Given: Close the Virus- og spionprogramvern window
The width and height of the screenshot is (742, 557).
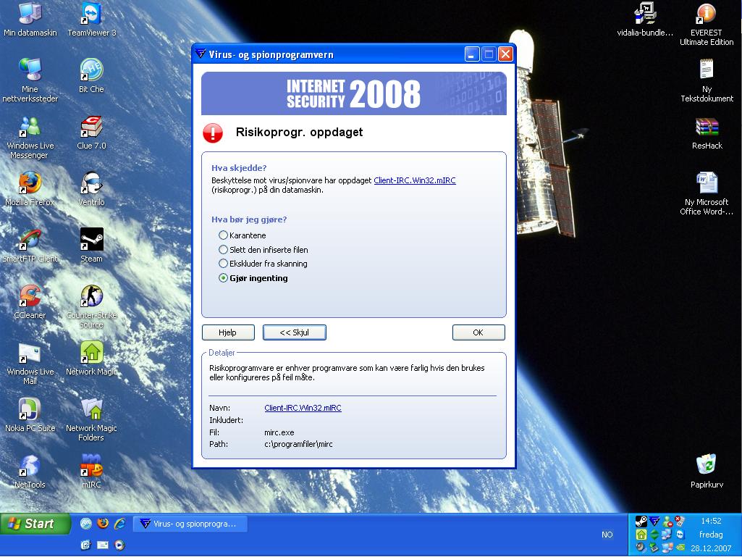Looking at the screenshot, I should (505, 54).
